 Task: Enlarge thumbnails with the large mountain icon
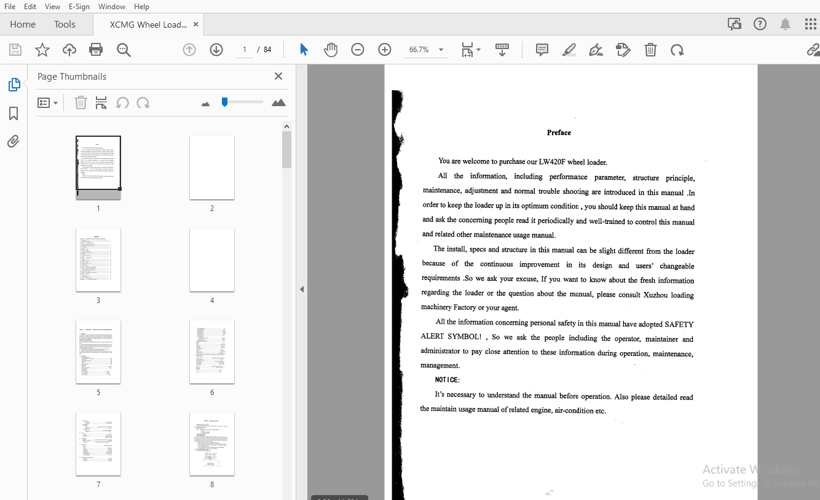tap(278, 102)
